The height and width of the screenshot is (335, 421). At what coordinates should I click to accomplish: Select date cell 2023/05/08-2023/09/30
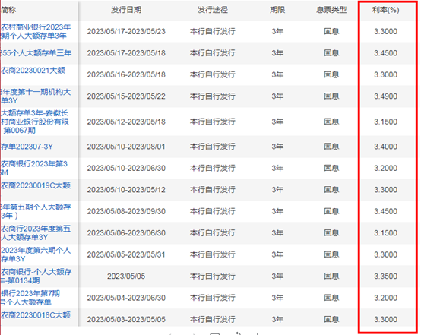click(126, 211)
